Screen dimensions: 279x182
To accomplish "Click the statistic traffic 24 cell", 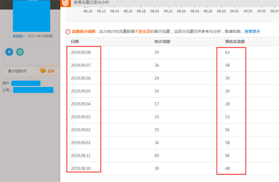I will tap(157, 78).
